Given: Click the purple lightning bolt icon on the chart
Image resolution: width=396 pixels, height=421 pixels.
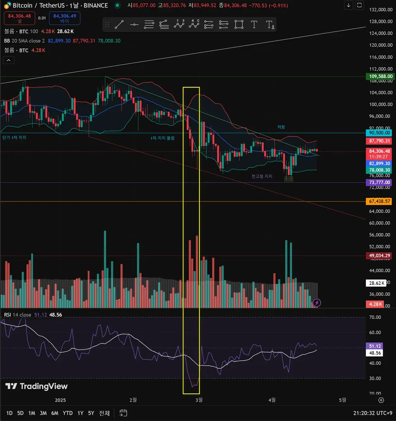Looking at the screenshot, I should 317,303.
